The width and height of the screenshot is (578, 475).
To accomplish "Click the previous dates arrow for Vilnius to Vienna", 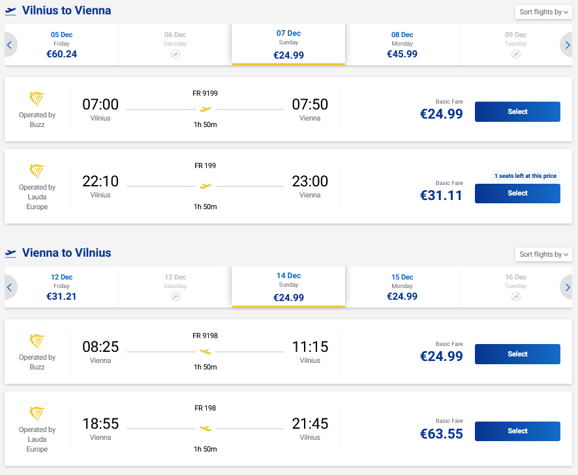I will tap(10, 45).
